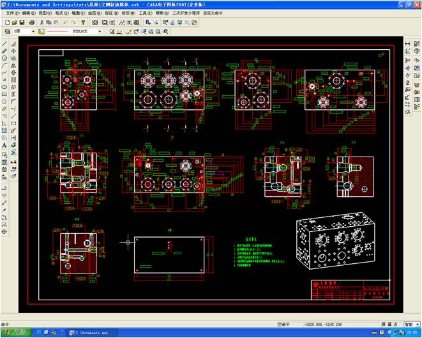Open an existing file from the toolbar
The width and height of the screenshot is (422, 338).
[15, 22]
